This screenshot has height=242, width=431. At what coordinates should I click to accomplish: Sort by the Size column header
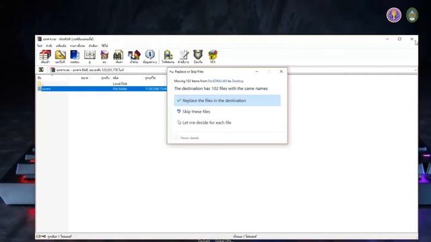pos(84,78)
